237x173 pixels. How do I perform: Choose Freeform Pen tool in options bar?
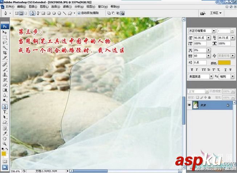point(38,13)
